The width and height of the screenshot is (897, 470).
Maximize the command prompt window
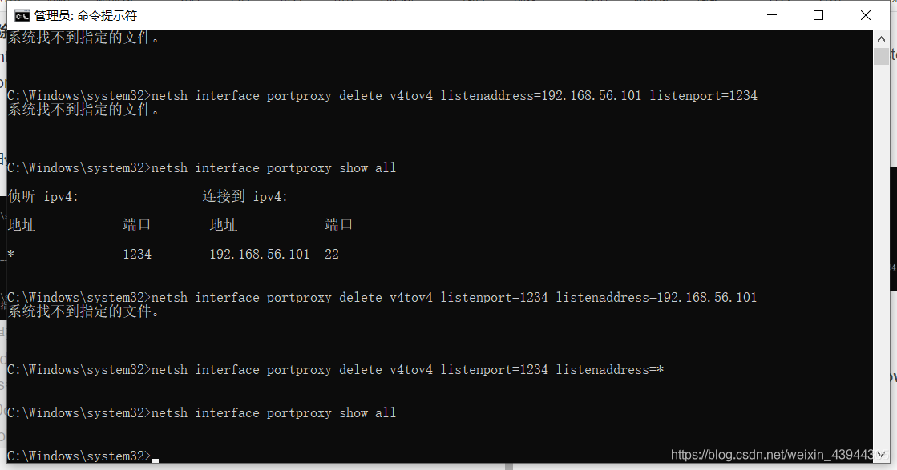pyautogui.click(x=818, y=14)
